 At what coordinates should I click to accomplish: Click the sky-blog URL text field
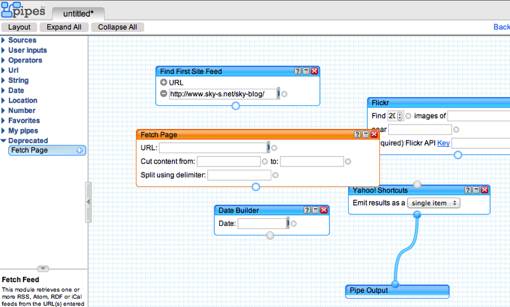pyautogui.click(x=223, y=94)
